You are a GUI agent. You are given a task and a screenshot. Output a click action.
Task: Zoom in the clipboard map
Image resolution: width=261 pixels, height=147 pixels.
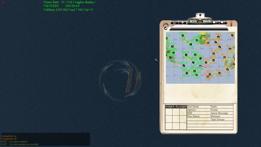[x=216, y=22]
